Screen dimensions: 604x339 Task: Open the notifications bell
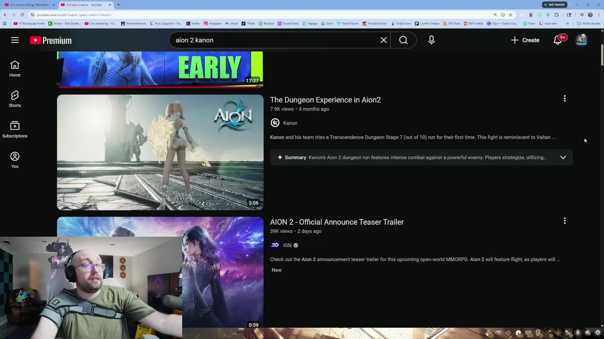[x=558, y=40]
